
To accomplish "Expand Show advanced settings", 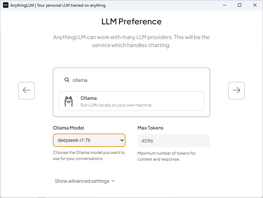I will (x=85, y=181).
